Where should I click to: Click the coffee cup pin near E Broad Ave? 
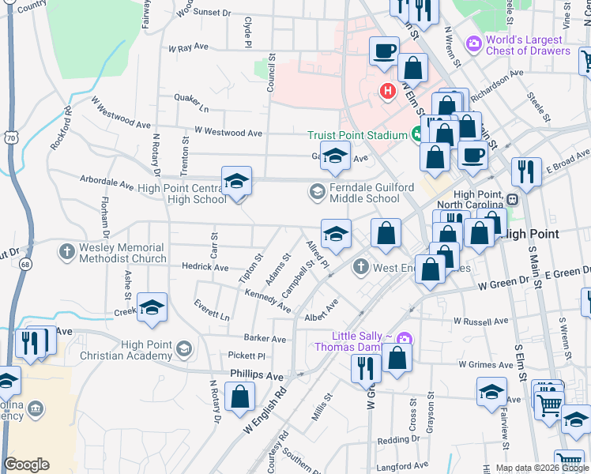[x=473, y=156]
